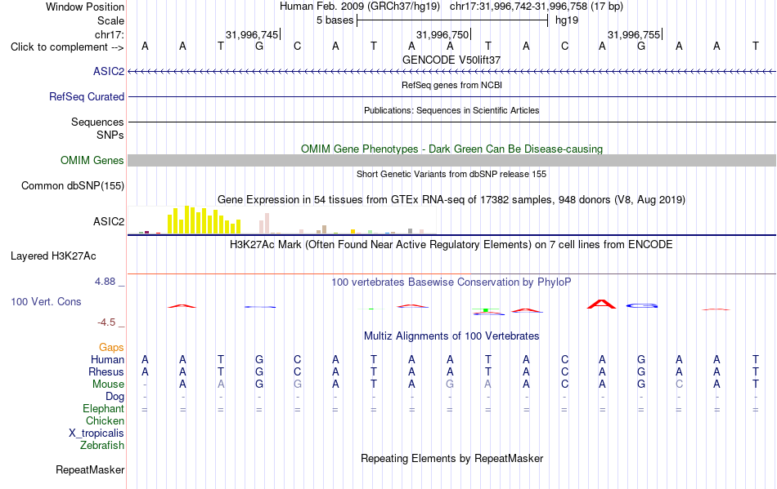777x489 pixels.
Task: Click the blue 'G' PhyloP conservation logo
Action: coord(642,306)
